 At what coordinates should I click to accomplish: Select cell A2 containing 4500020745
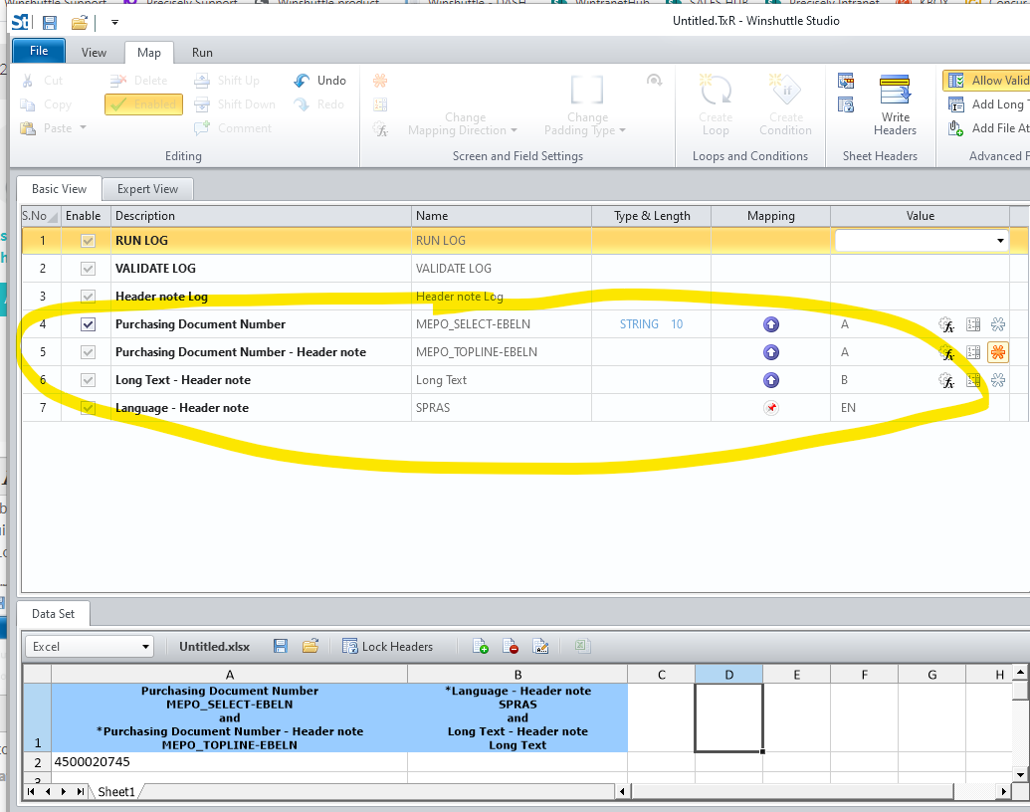coord(229,762)
